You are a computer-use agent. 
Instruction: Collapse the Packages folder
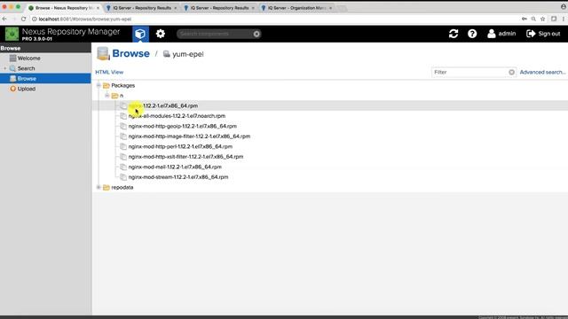pos(99,85)
